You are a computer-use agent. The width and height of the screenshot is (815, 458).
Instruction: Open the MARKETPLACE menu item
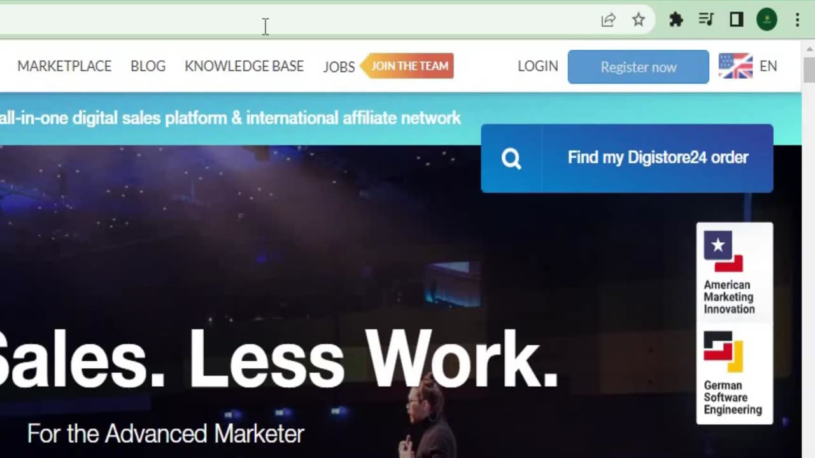(64, 66)
